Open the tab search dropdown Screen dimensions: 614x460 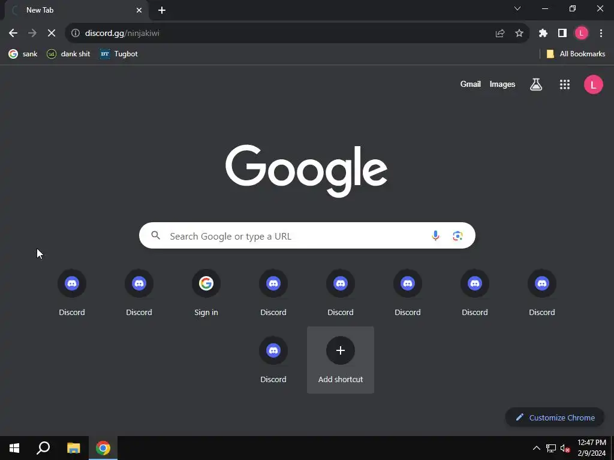coord(517,8)
